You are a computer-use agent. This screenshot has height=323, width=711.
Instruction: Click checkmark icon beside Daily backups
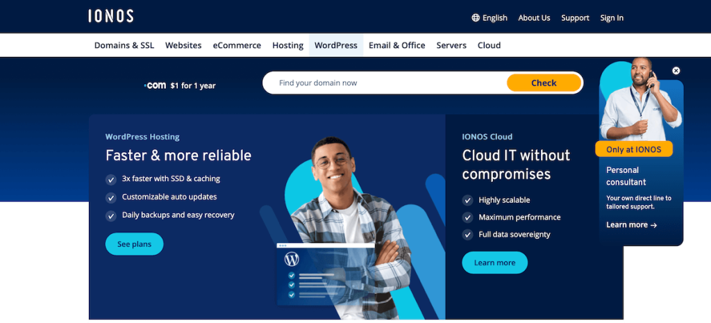tap(111, 216)
